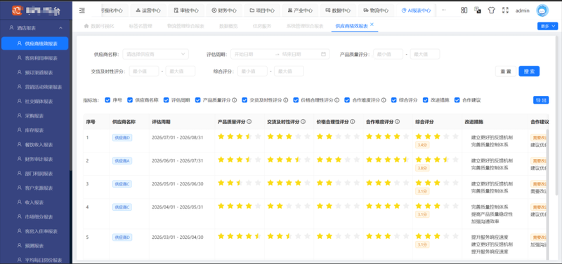This screenshot has height=264, width=562.
Task: Close the 供应商绩效报表 tab with its X
Action: [x=372, y=25]
